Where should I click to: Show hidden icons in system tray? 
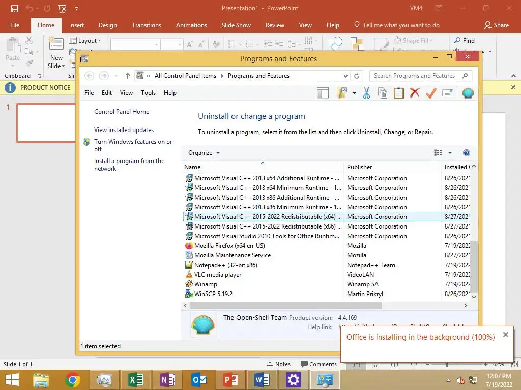pos(449,380)
